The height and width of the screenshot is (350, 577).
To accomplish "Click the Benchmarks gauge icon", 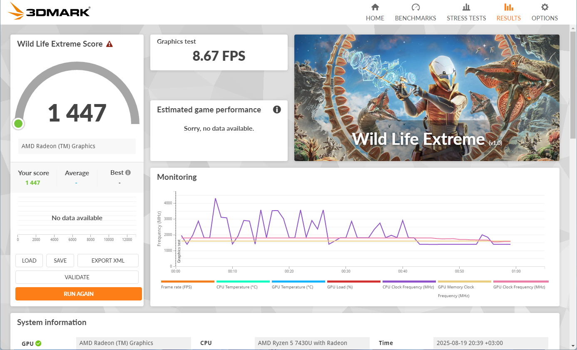I will [x=415, y=7].
